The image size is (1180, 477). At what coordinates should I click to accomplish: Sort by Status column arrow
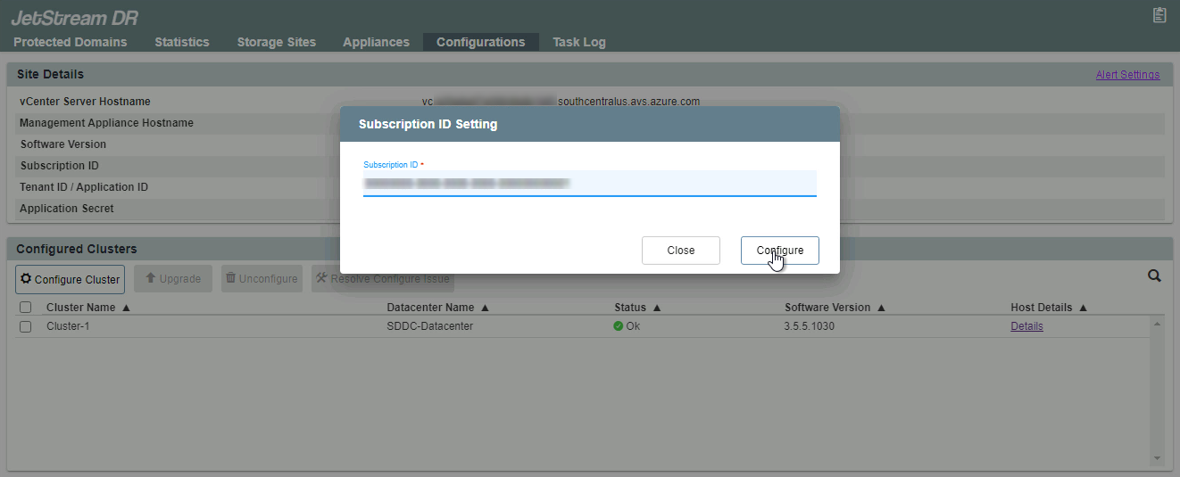point(657,308)
